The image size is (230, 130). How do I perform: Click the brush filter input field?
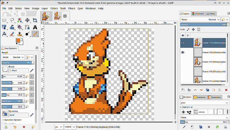202,103
